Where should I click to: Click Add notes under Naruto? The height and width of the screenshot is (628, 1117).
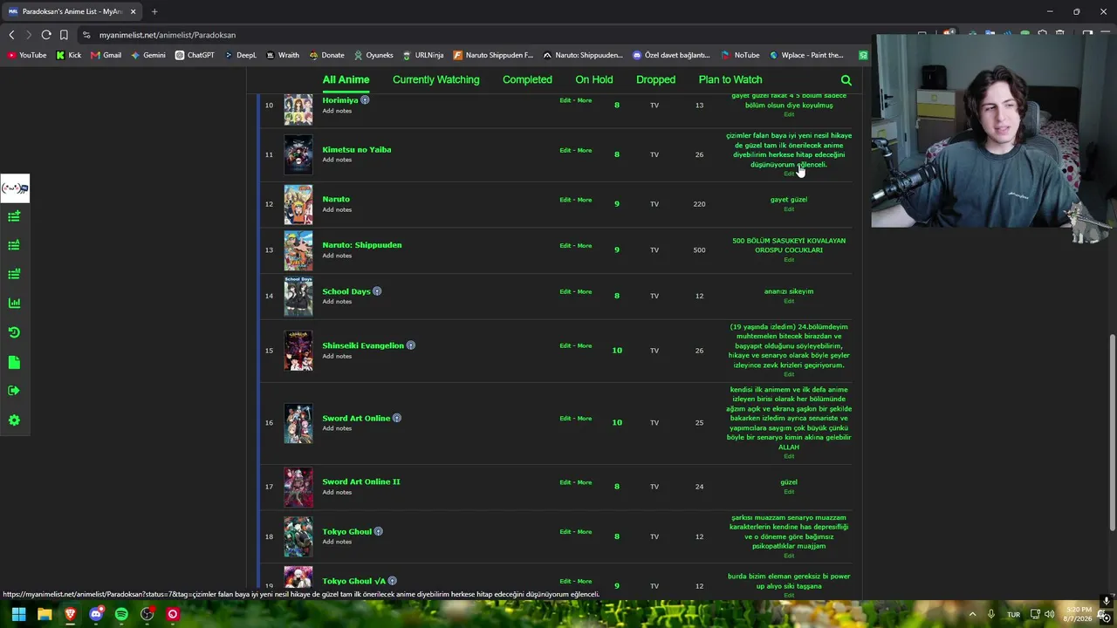[x=337, y=209]
